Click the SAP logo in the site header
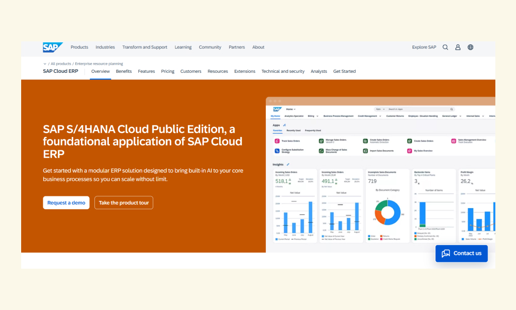 [53, 47]
